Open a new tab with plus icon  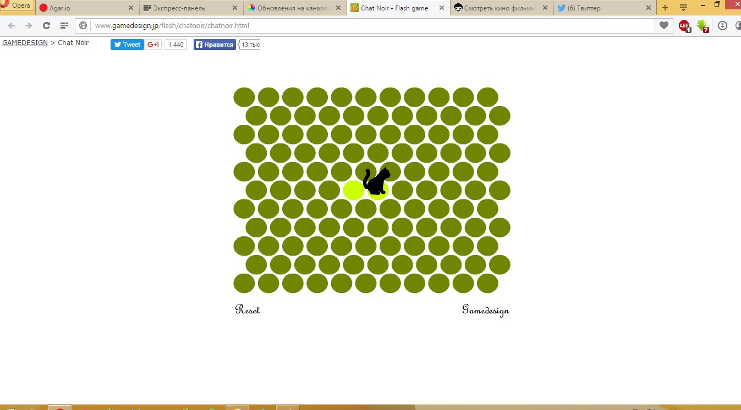click(665, 8)
